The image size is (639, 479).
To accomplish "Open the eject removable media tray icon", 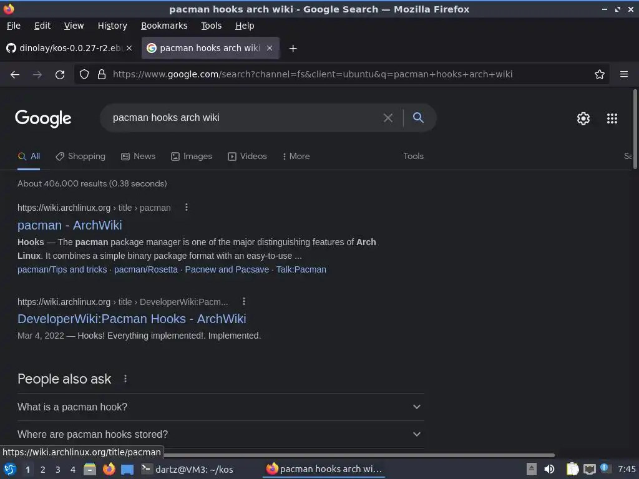I will coord(532,469).
